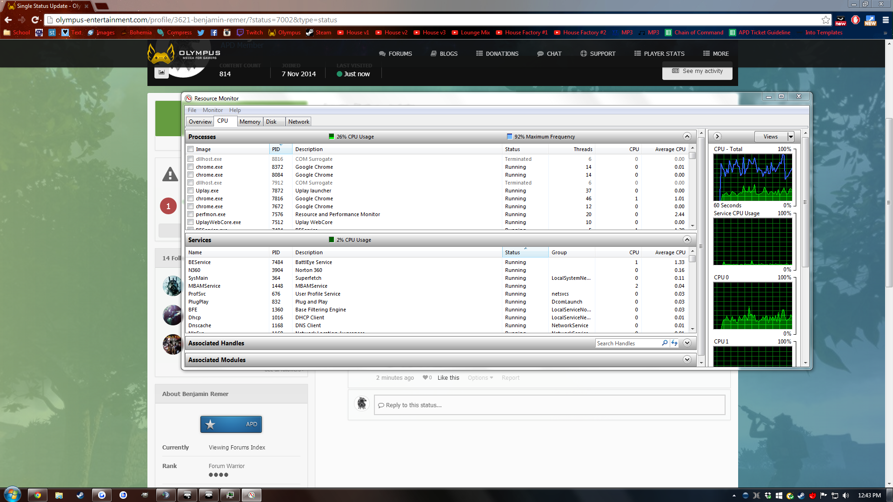This screenshot has height=502, width=893.
Task: Show more bookmarks with the chevron
Action: click(885, 33)
